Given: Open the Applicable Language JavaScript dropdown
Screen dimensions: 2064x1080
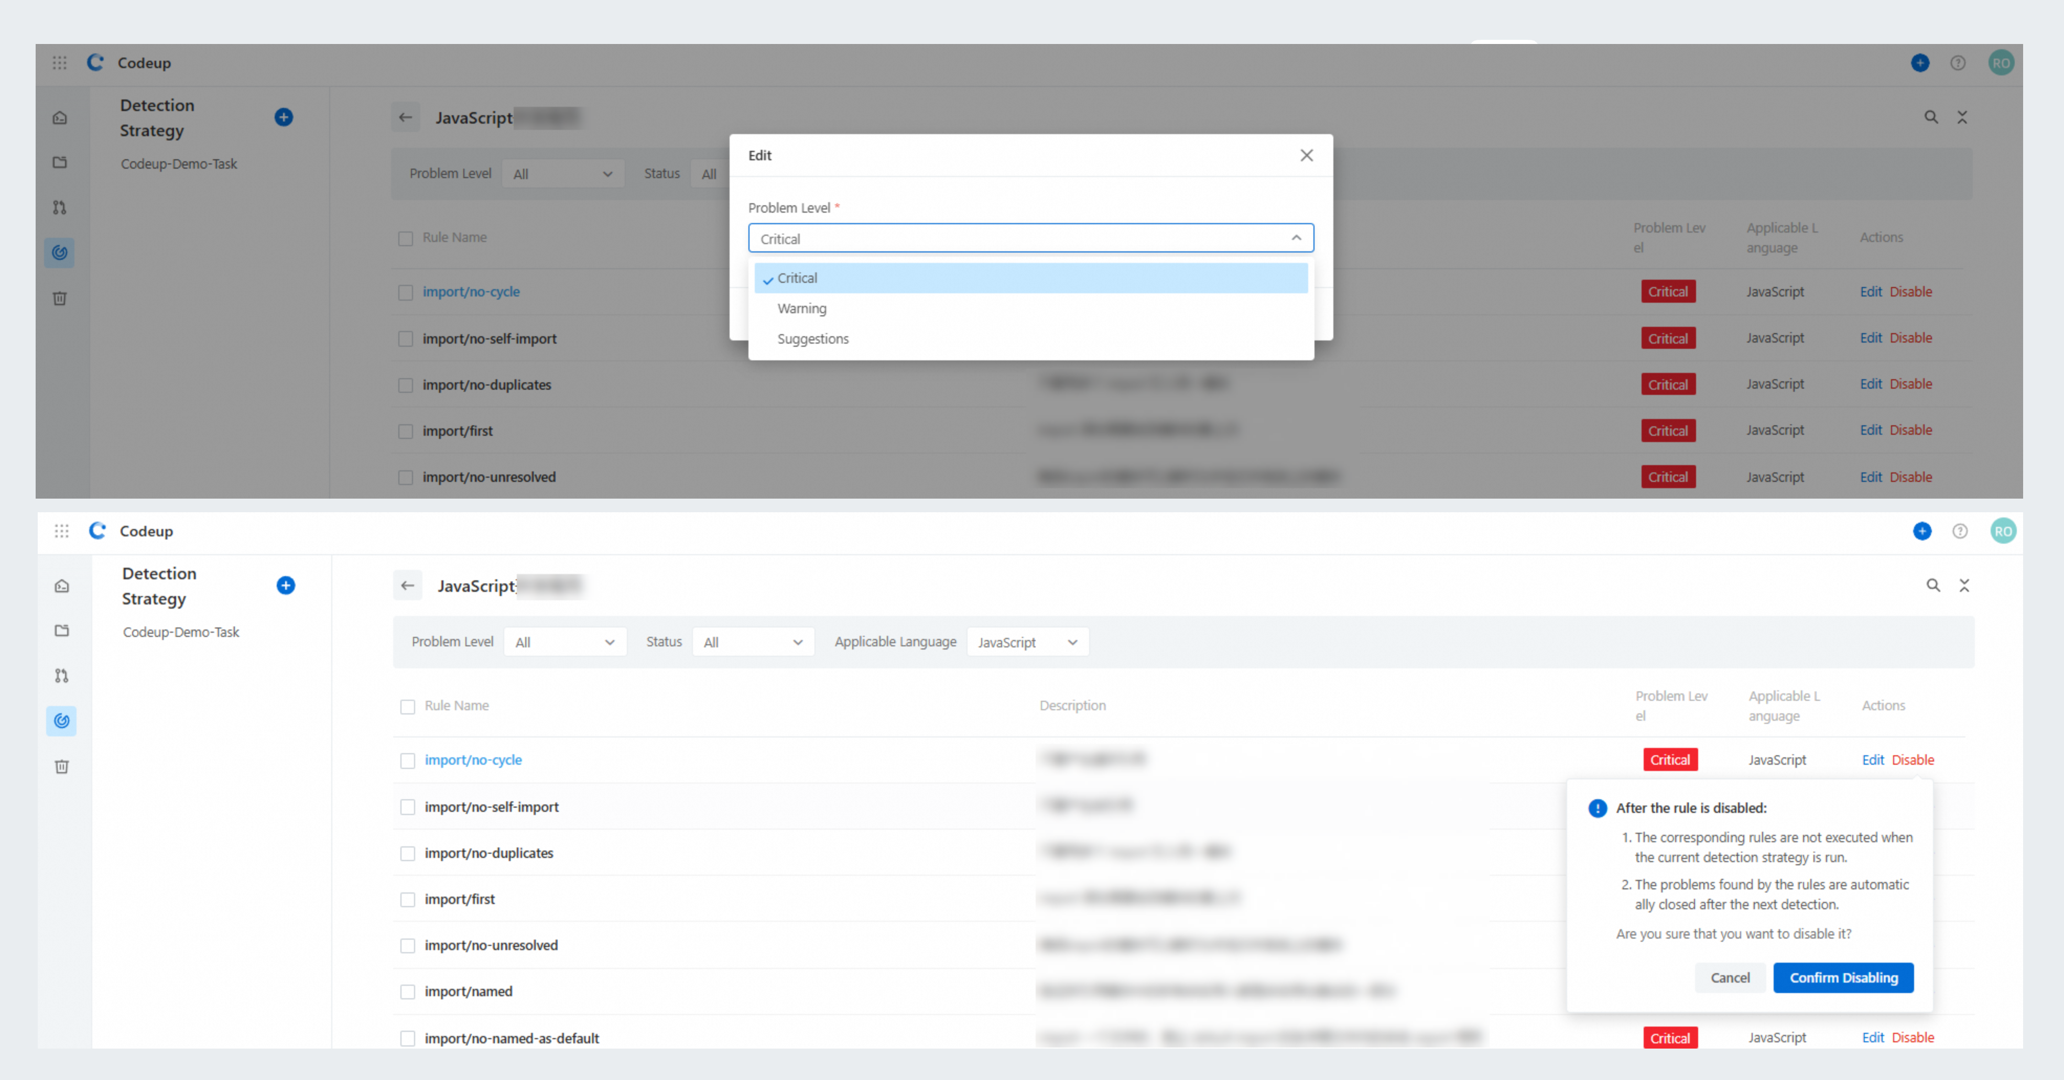Looking at the screenshot, I should (1027, 642).
